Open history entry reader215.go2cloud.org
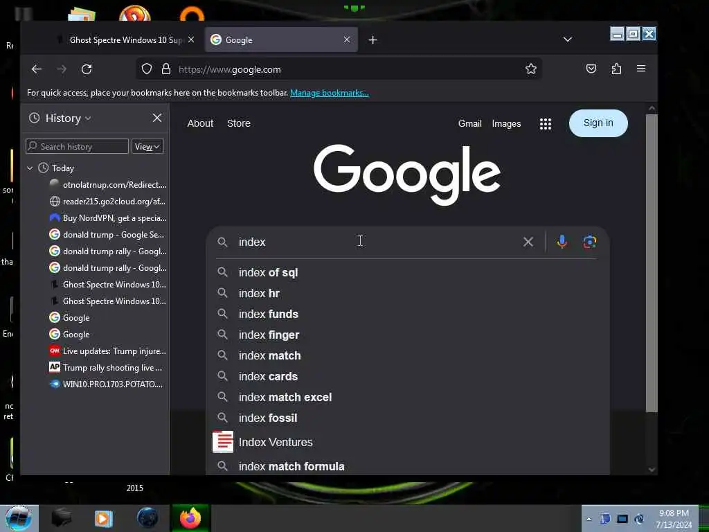709x532 pixels. (107, 202)
